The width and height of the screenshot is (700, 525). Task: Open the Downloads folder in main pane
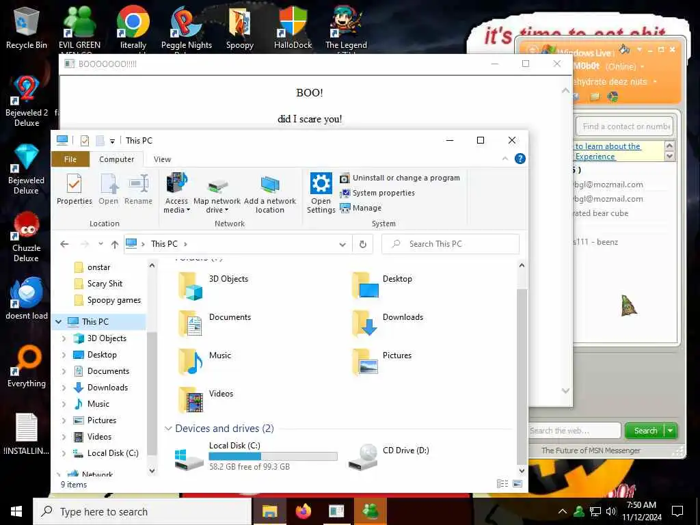pos(388,325)
